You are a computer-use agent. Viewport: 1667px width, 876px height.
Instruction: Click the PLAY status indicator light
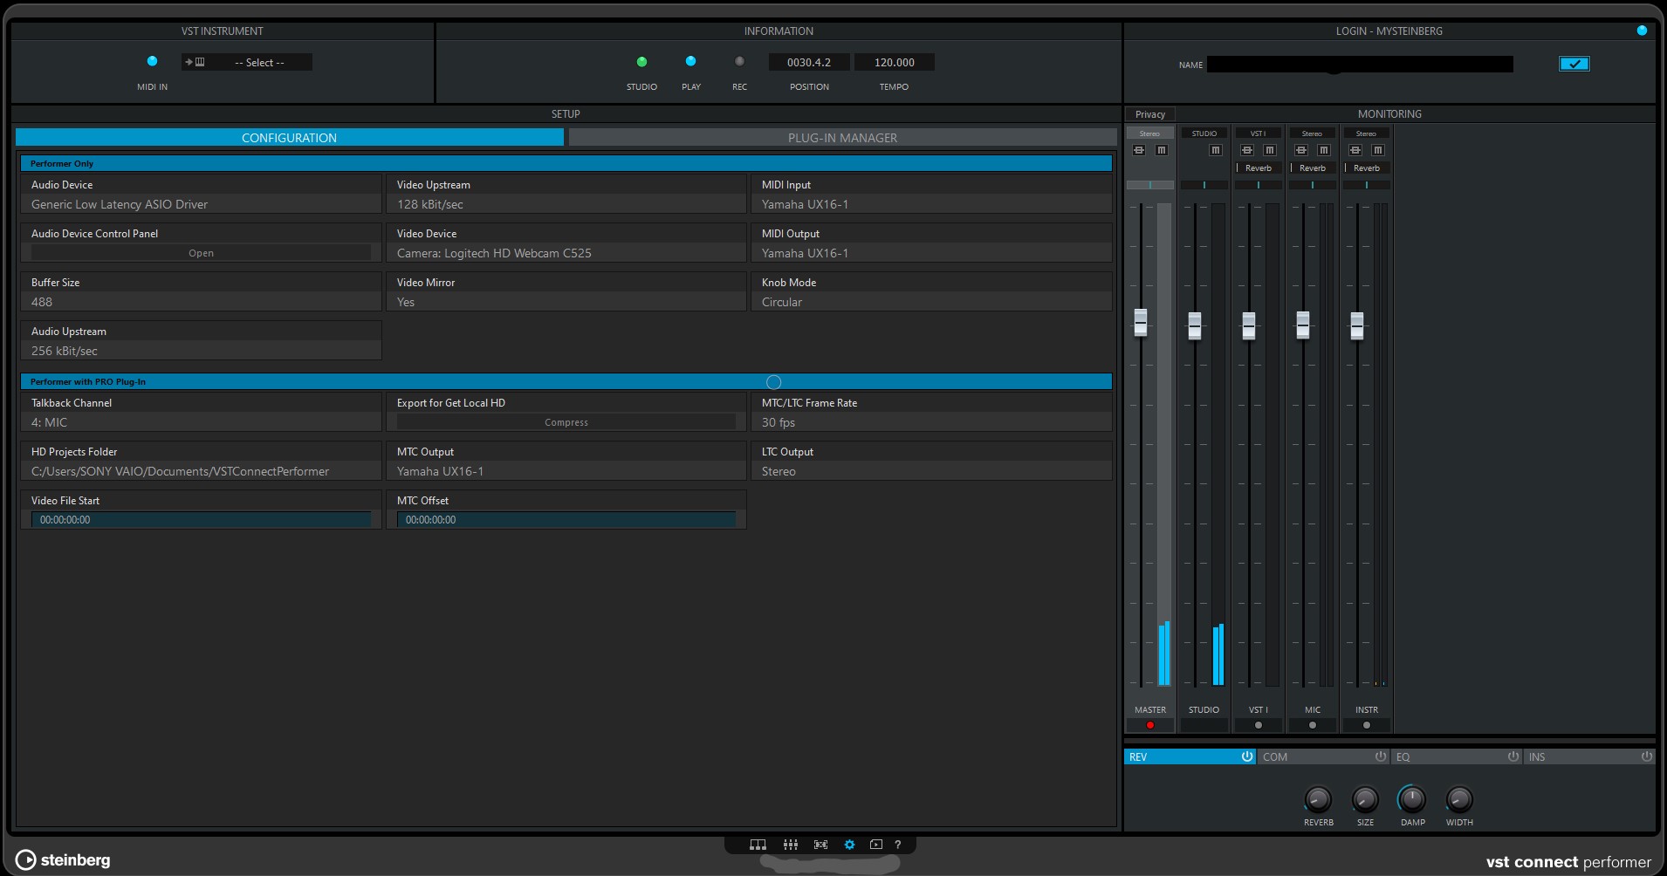pyautogui.click(x=690, y=61)
